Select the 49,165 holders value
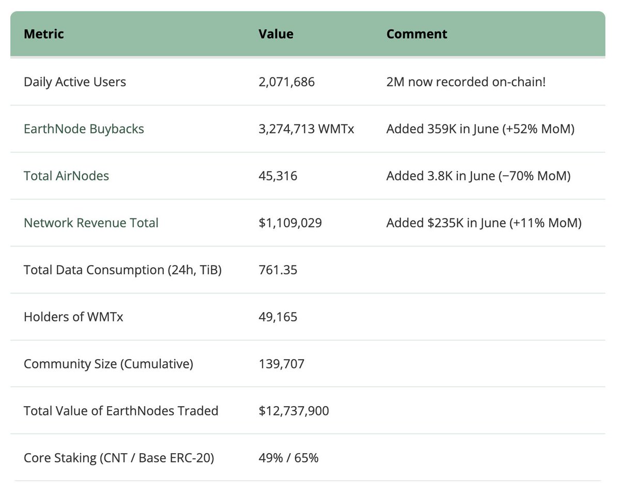The image size is (620, 495). (x=278, y=317)
